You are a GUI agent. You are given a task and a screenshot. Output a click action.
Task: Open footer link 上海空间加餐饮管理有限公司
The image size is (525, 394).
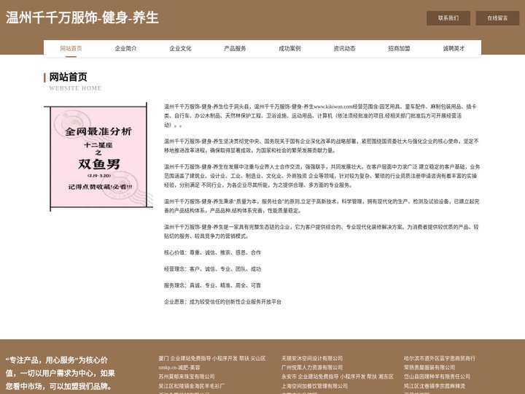pyautogui.click(x=314, y=386)
